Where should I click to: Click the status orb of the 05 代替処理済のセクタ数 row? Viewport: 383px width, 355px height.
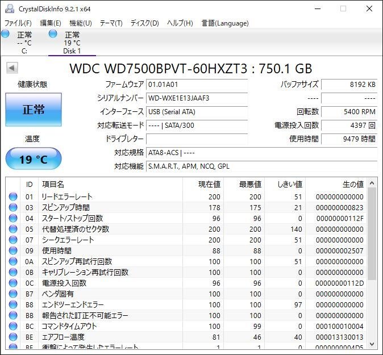pos(13,229)
